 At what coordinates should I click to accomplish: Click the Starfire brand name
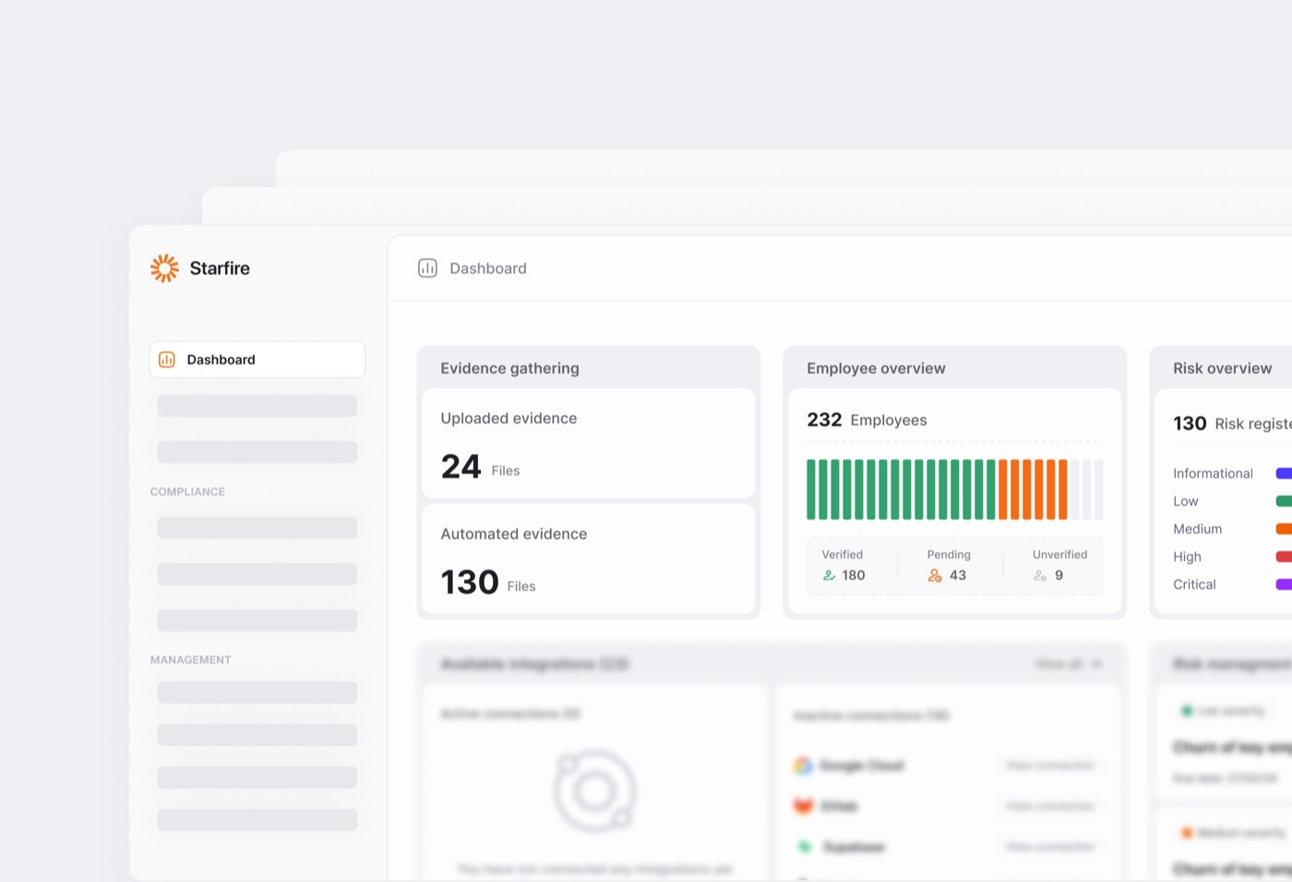220,268
